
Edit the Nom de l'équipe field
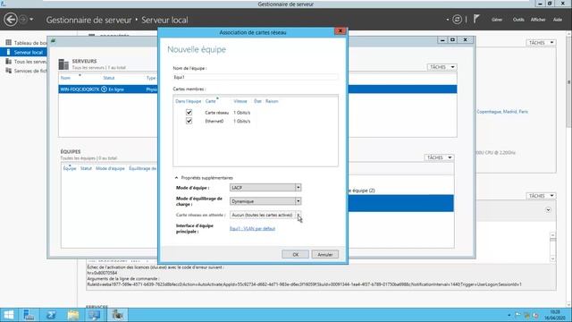point(256,77)
